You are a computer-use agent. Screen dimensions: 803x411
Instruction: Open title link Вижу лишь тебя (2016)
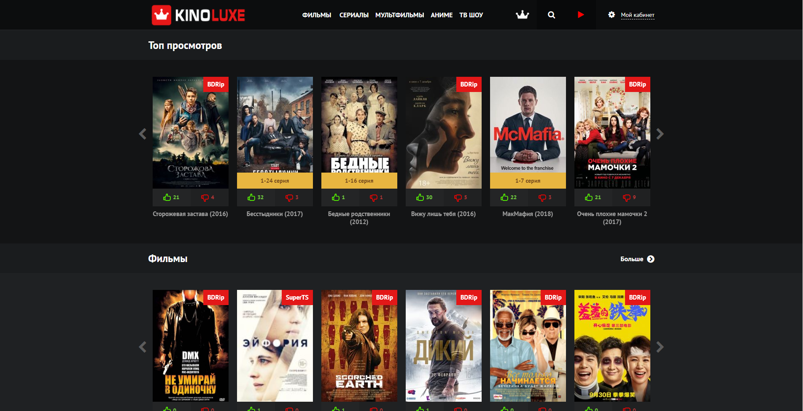point(443,214)
